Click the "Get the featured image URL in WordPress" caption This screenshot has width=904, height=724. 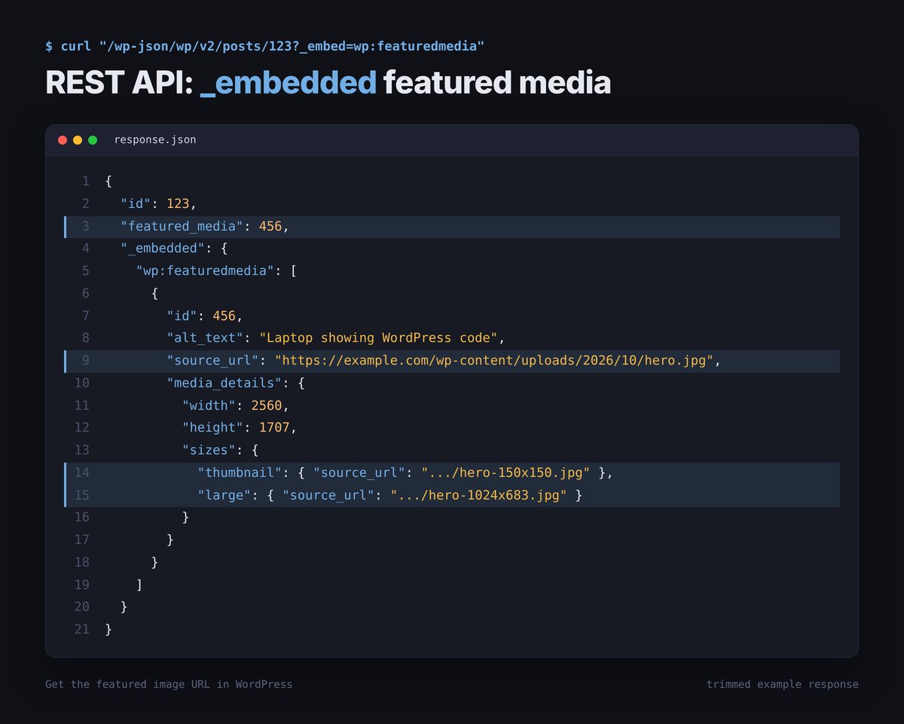[x=169, y=684]
